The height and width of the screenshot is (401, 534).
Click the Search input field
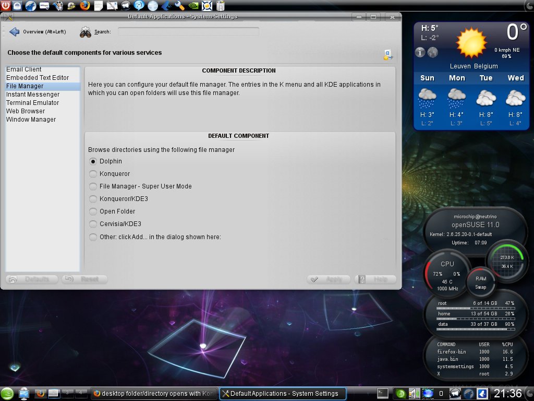188,32
